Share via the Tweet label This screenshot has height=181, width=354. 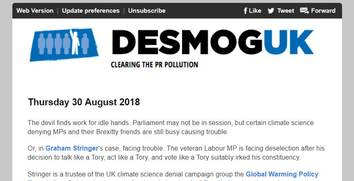(286, 11)
